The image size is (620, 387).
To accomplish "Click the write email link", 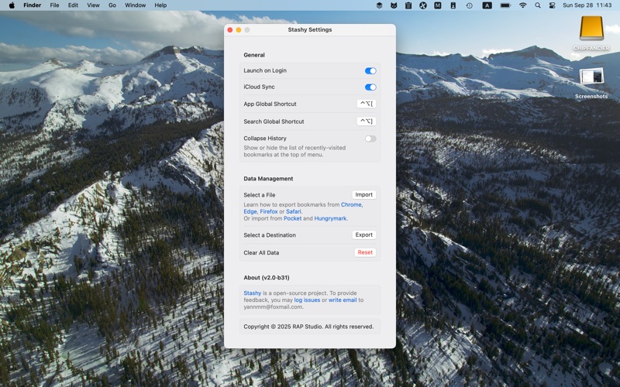I will [x=343, y=300].
